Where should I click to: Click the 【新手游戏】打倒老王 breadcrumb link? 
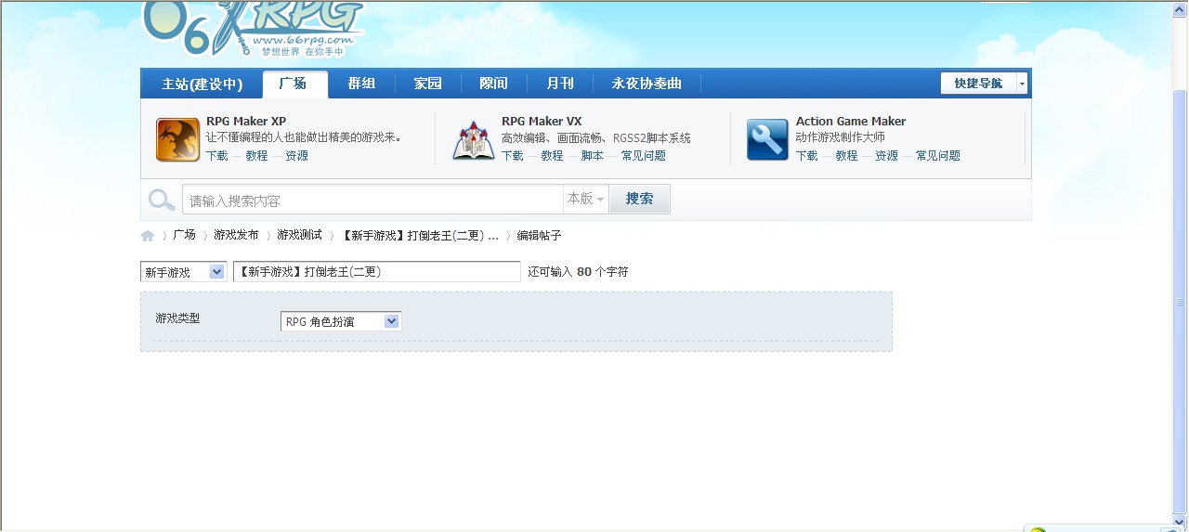pyautogui.click(x=420, y=236)
